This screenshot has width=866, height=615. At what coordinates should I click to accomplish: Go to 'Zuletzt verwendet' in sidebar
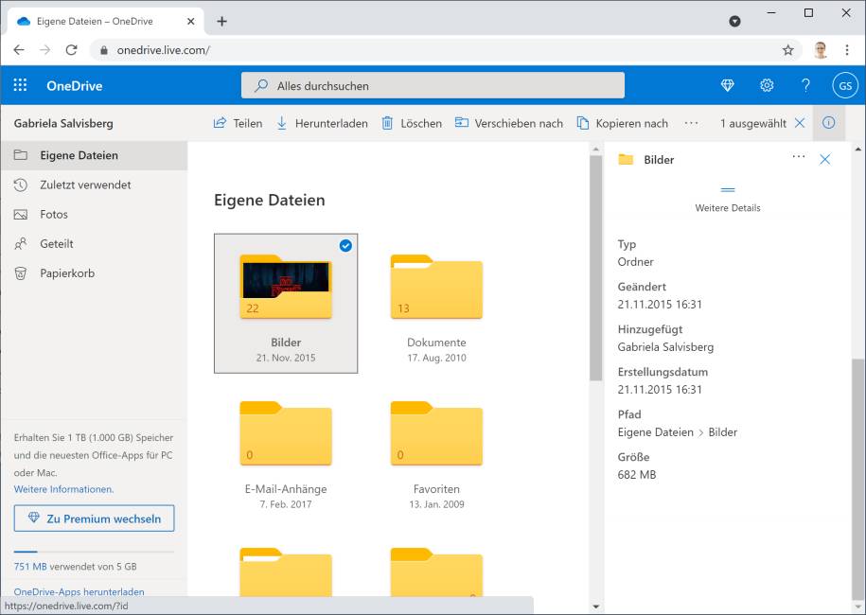pyautogui.click(x=85, y=185)
